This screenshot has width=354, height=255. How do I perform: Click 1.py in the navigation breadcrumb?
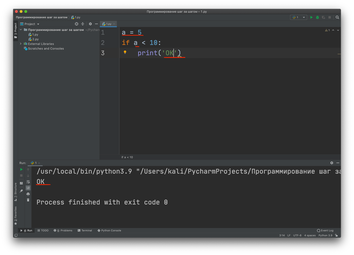[76, 17]
